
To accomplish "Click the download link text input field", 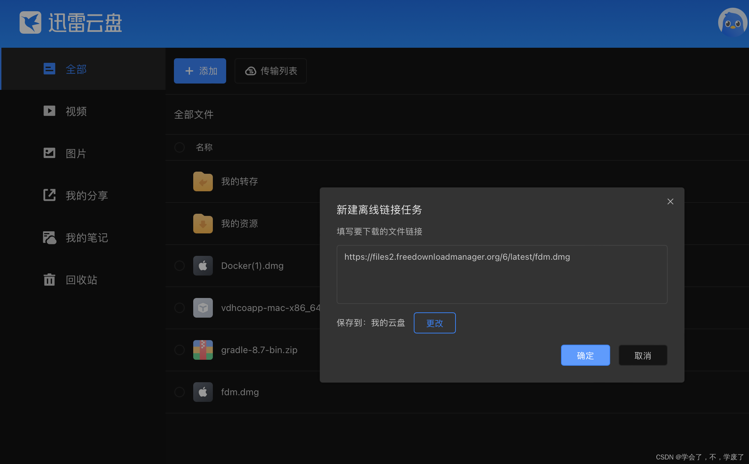I will tap(501, 274).
